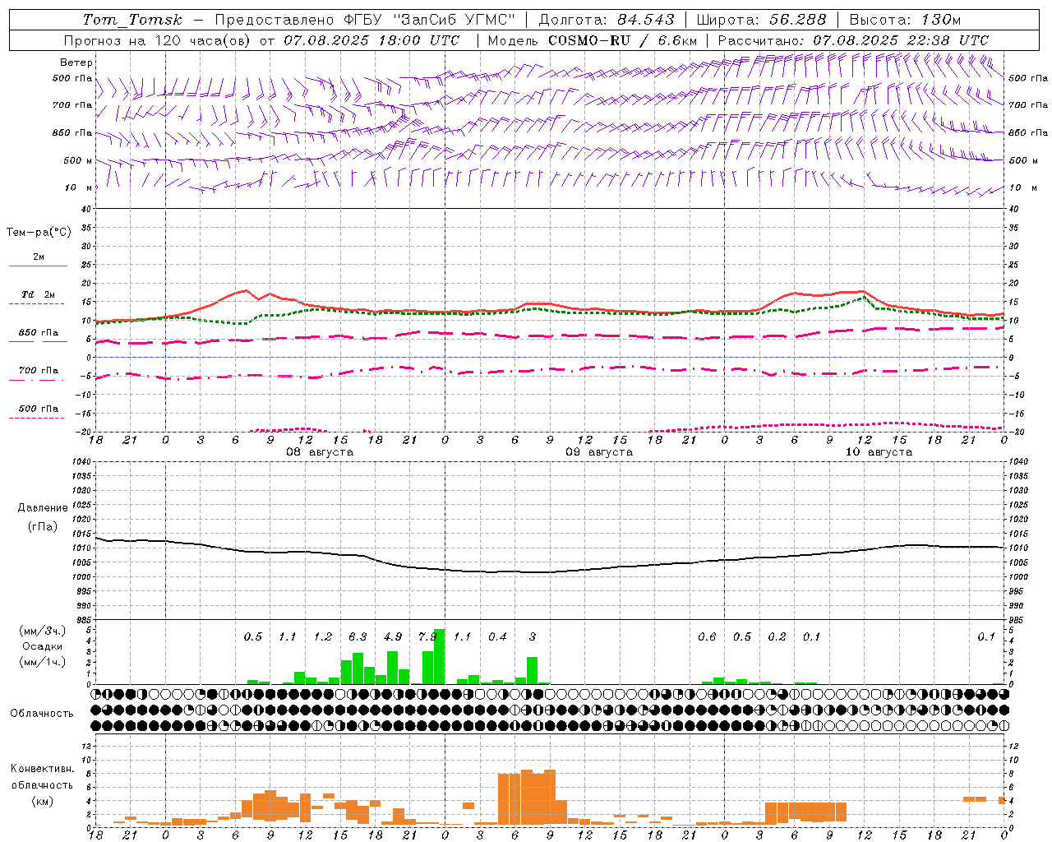Screen dimensions: 1052x842
Task: Click the (гПа) unit label under Давление
Action: point(43,527)
